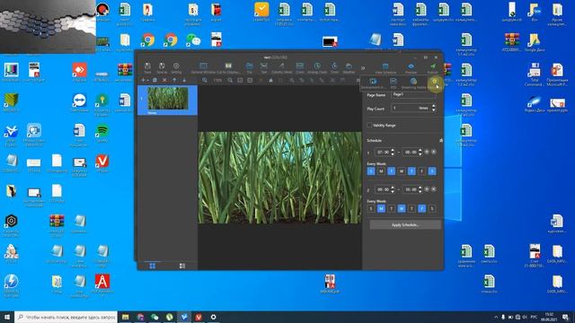Insert a Clock element

click(299, 67)
